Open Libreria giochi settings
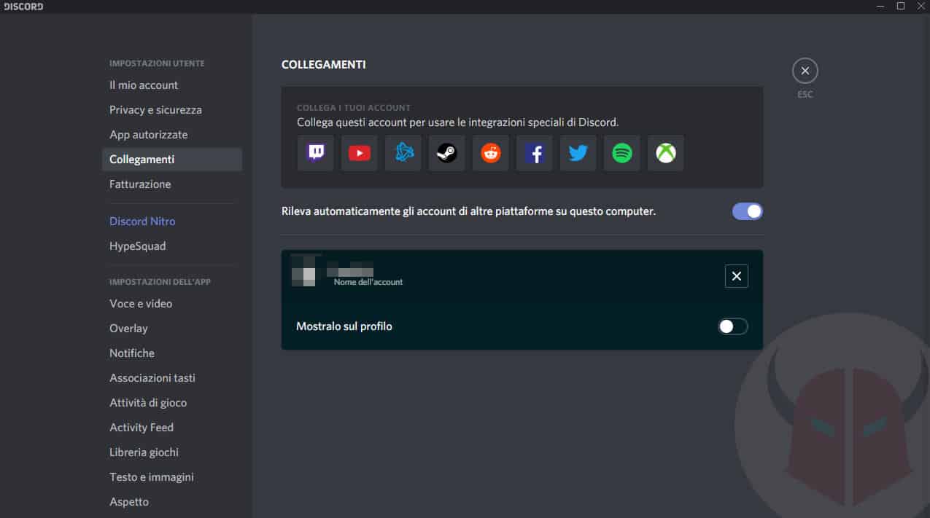Viewport: 930px width, 518px height. tap(172, 452)
